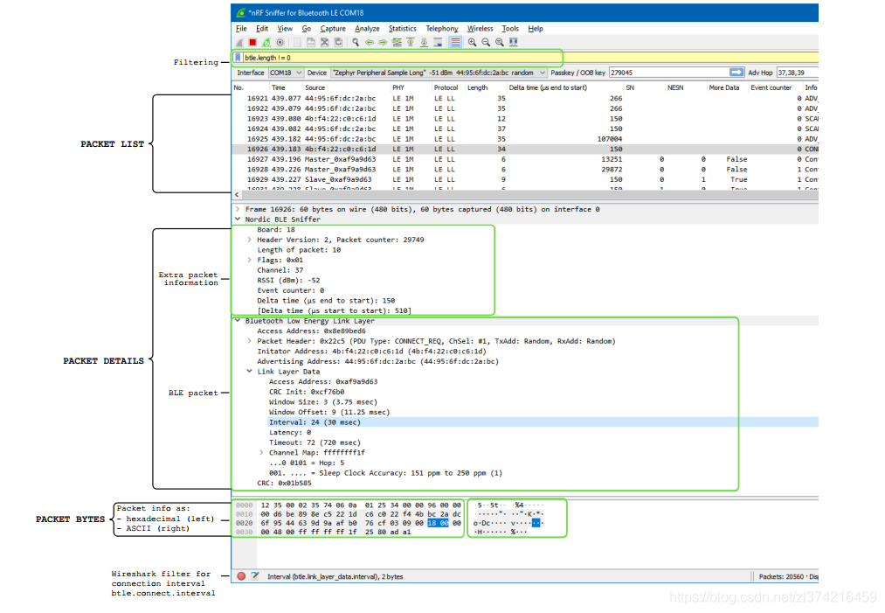Jump to the first packet

[411, 42]
